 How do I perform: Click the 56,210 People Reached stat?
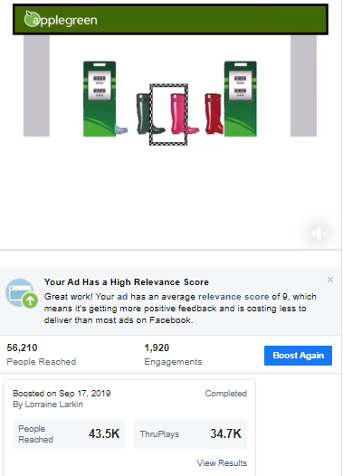tap(42, 354)
